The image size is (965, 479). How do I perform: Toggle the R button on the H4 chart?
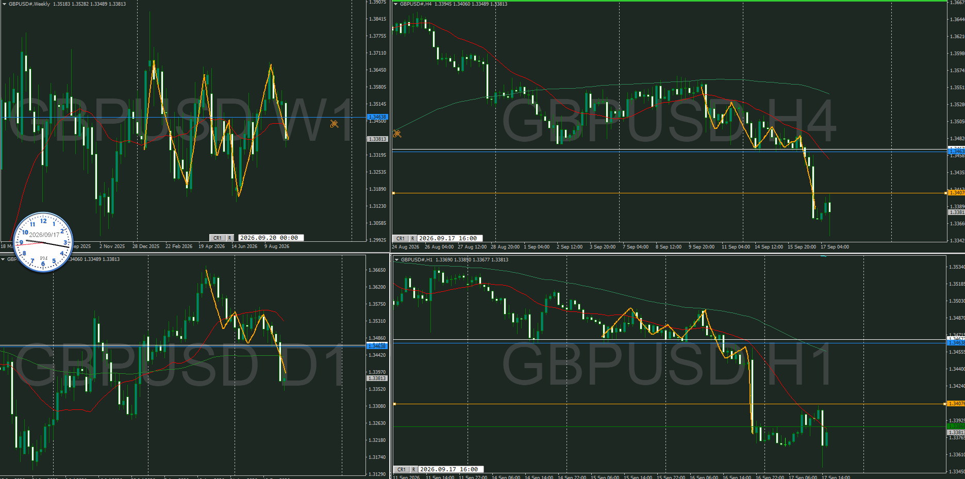[x=412, y=239]
